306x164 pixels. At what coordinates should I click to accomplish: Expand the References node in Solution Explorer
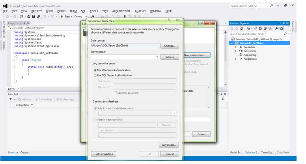tap(235, 51)
